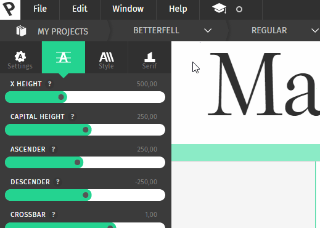Image resolution: width=320 pixels, height=228 pixels.
Task: Click the ASCENDER parameter label
Action: point(28,149)
